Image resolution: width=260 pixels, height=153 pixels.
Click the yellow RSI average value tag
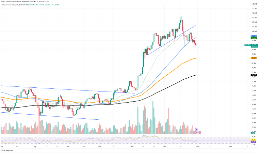pos(254,140)
